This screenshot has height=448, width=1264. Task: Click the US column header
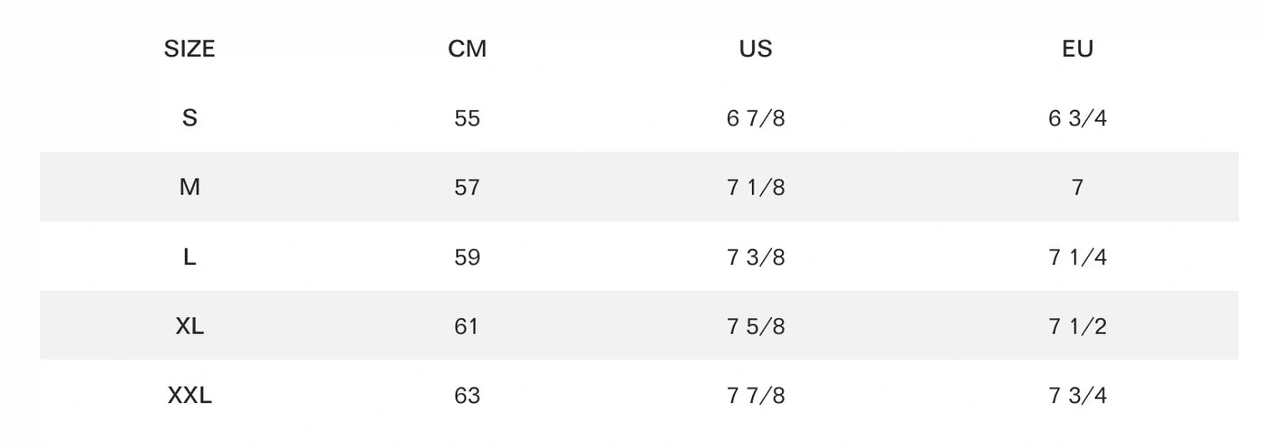coord(756,49)
